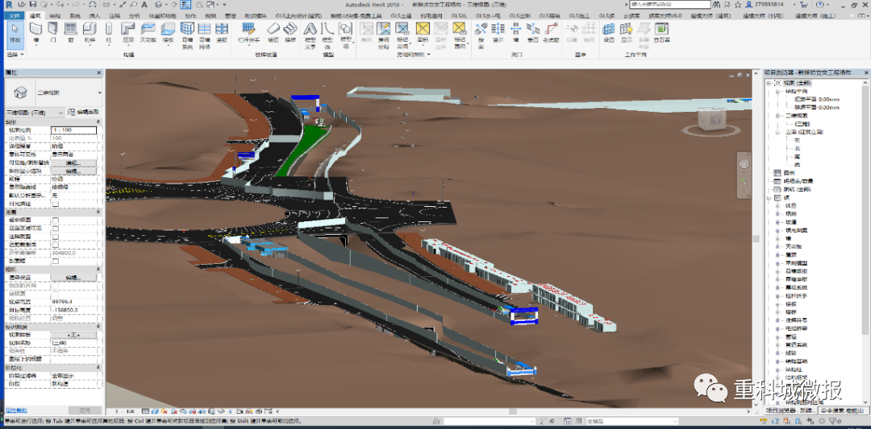
Task: Select the Mullion (竖梃) tool
Action: point(222,33)
